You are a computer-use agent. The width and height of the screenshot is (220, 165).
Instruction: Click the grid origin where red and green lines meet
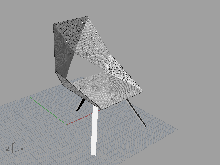coord(67,124)
